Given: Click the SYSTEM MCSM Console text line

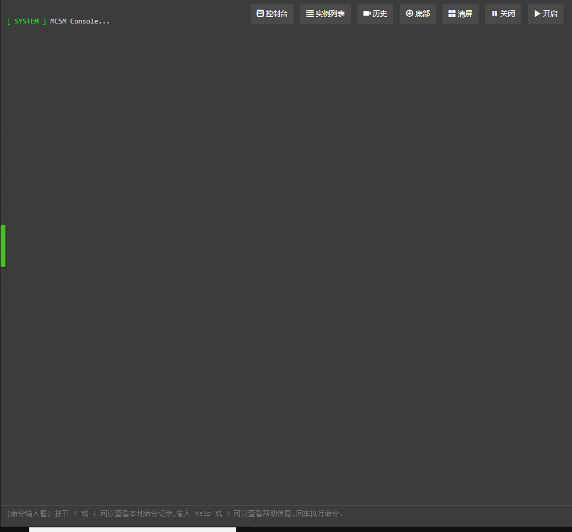Looking at the screenshot, I should point(58,22).
